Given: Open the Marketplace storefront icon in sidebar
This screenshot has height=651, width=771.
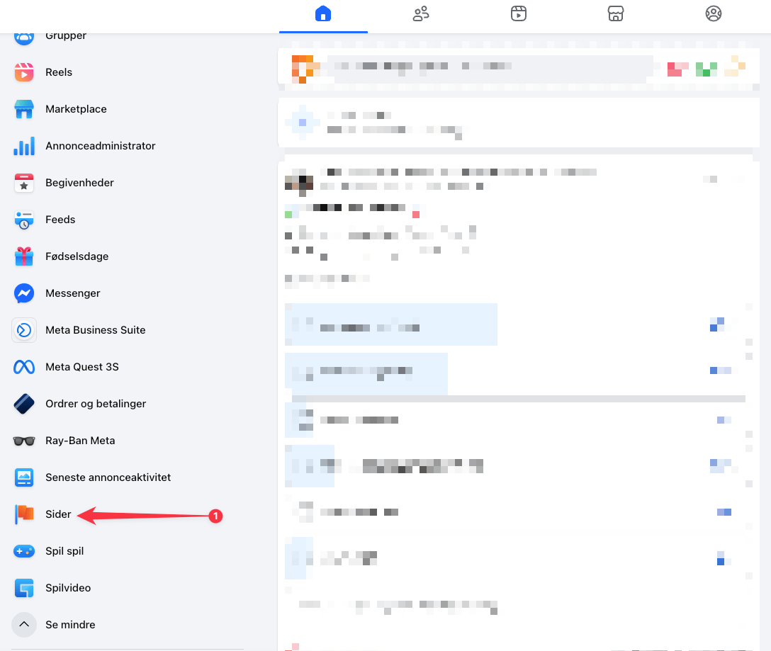Looking at the screenshot, I should pos(23,109).
